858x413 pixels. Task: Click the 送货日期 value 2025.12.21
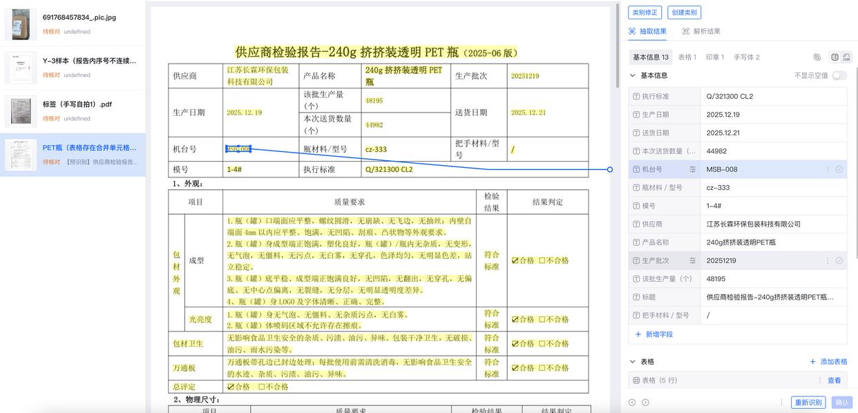coord(774,133)
